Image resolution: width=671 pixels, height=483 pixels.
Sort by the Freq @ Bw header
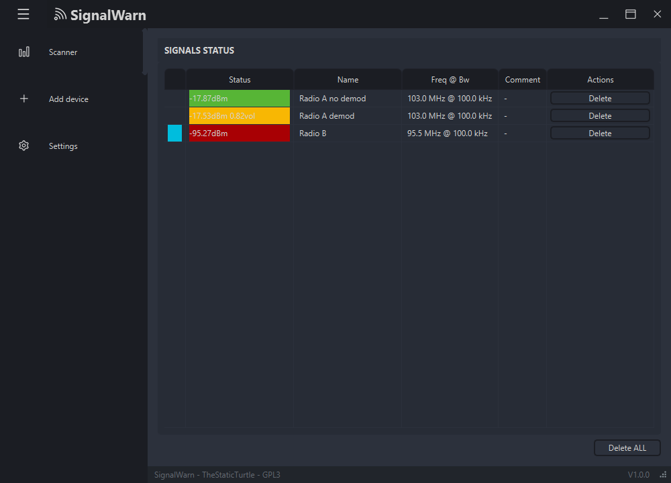pos(450,80)
